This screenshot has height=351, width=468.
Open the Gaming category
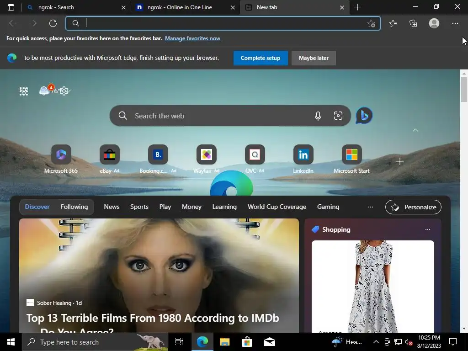tap(328, 207)
